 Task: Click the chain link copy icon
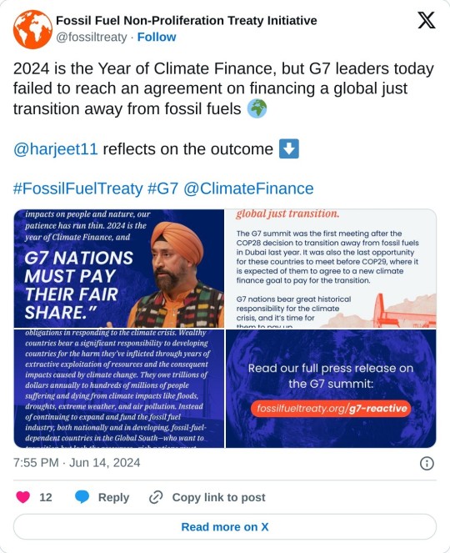tap(156, 497)
